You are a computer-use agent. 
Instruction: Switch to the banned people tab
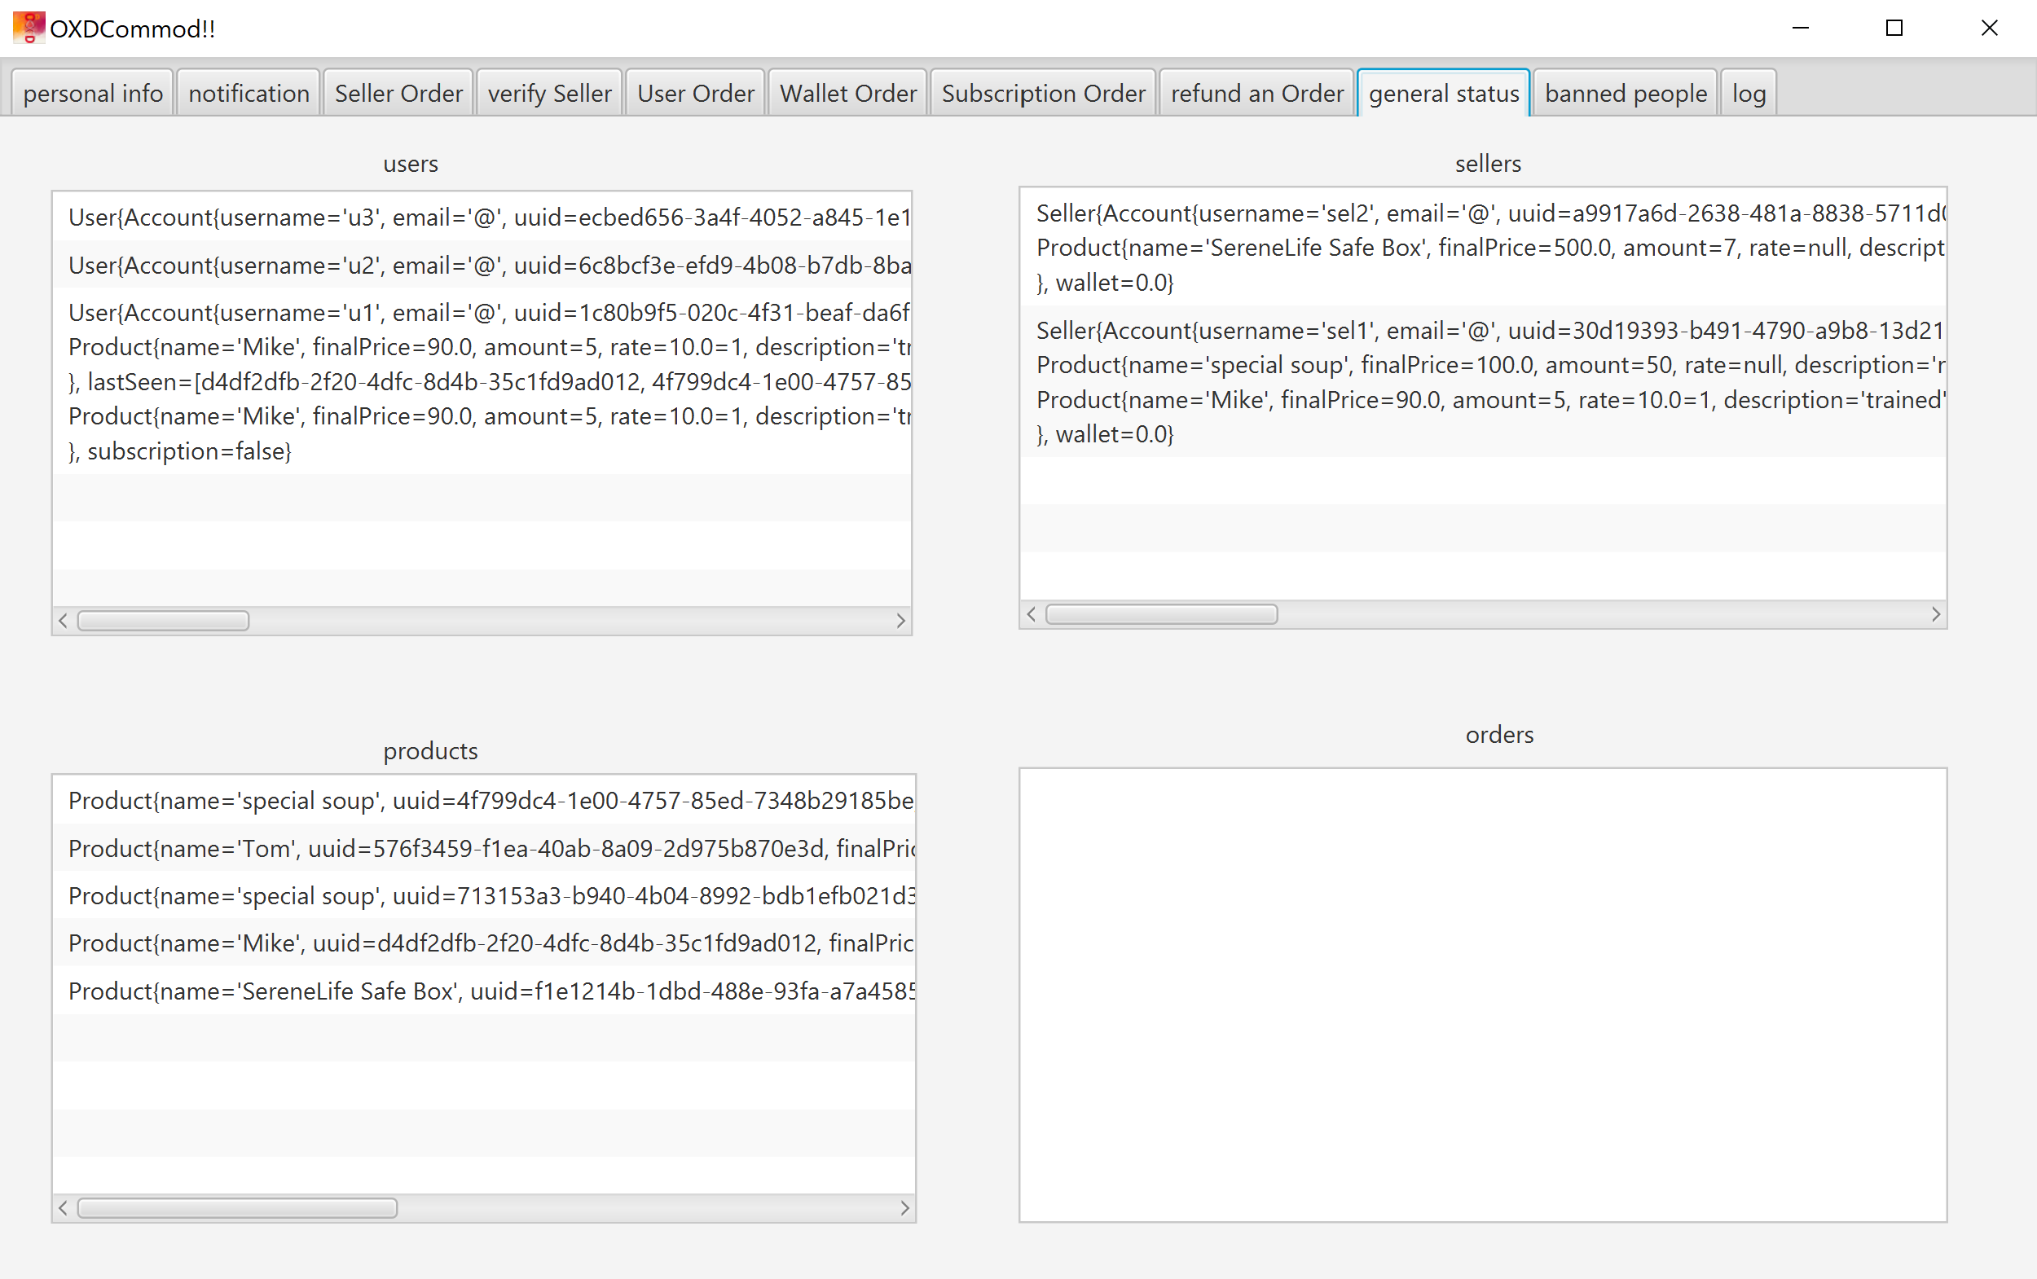(x=1625, y=93)
